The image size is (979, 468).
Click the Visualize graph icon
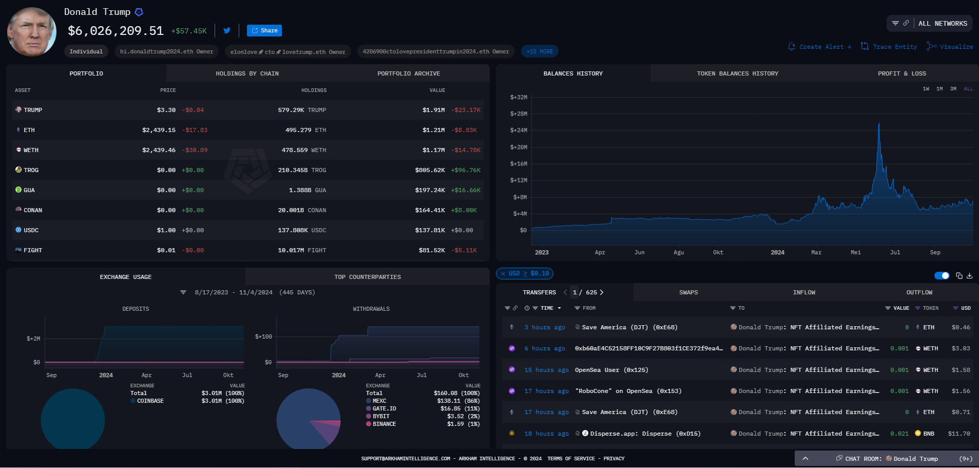pos(931,47)
